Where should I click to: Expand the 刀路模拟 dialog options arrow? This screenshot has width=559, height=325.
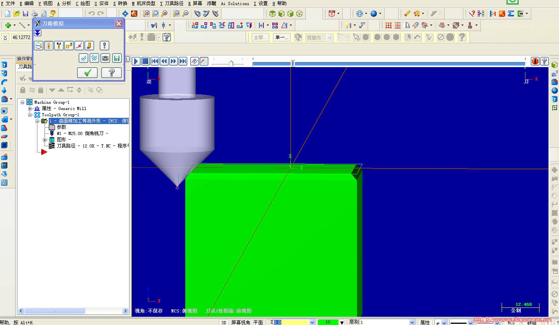coord(37,33)
